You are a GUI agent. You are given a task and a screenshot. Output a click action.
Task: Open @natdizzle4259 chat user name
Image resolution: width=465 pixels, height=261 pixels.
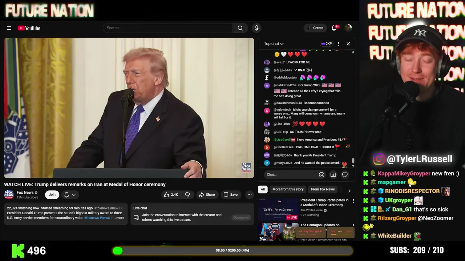pos(285,85)
